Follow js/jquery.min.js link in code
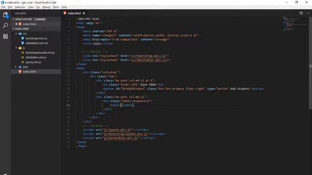 click(117, 130)
